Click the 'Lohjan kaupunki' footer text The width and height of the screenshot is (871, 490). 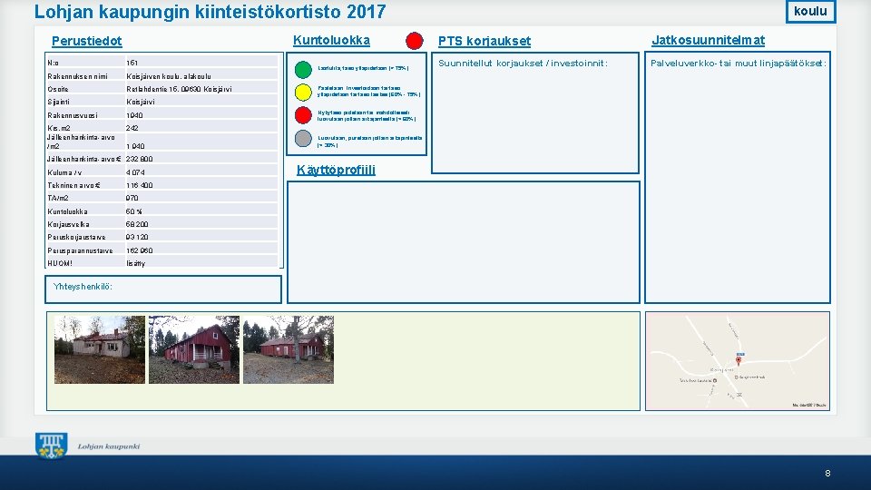109,446
